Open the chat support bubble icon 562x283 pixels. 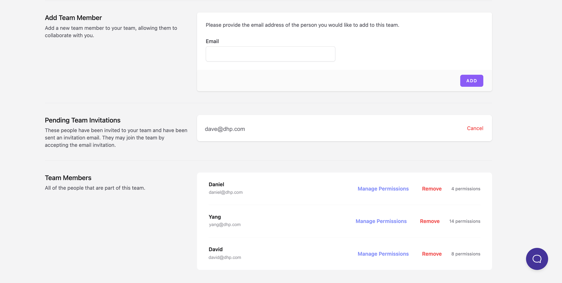click(537, 259)
